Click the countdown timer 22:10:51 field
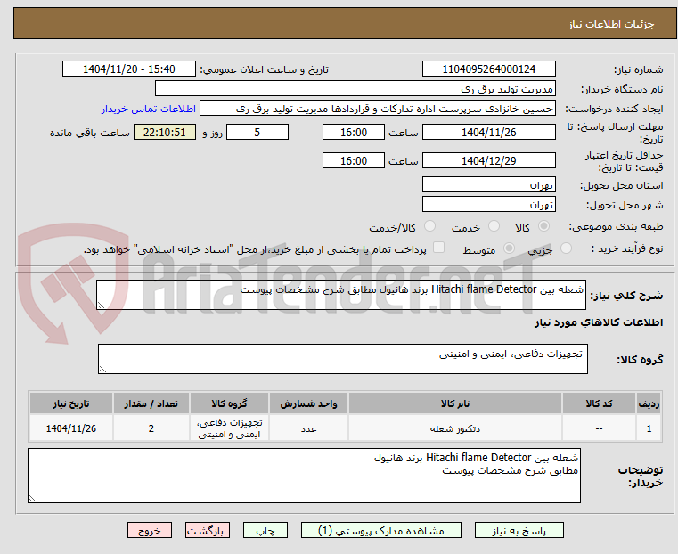The height and width of the screenshot is (554, 678). [x=164, y=132]
